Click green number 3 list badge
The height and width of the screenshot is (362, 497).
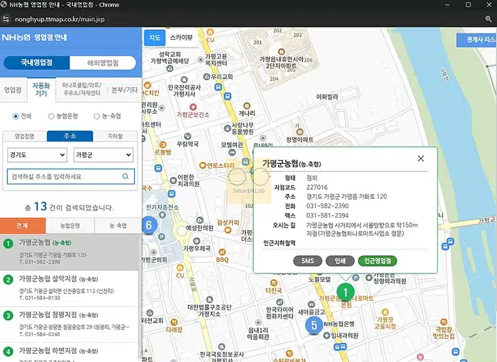8,316
